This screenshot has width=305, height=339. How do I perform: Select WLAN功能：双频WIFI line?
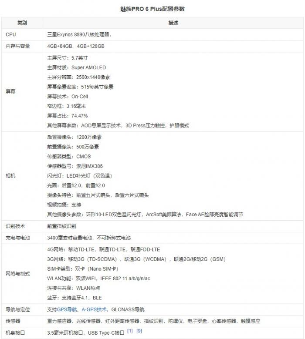point(98,279)
